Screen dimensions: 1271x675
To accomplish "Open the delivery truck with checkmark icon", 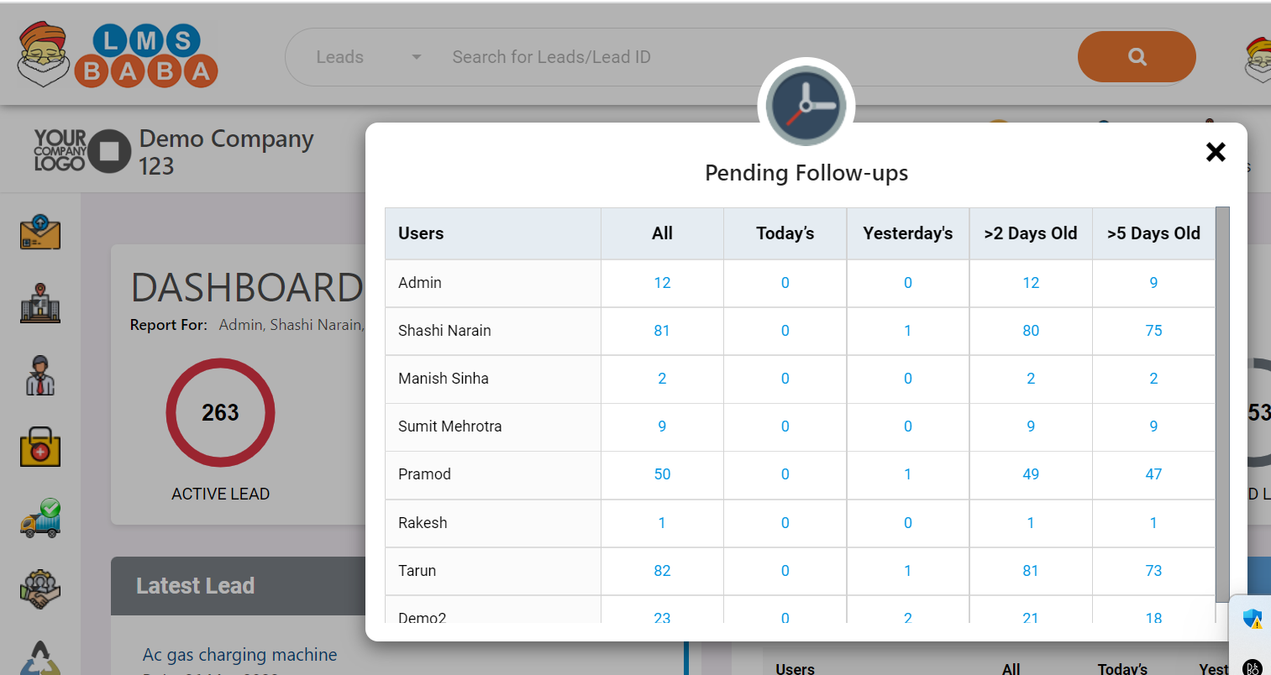I will (39, 518).
